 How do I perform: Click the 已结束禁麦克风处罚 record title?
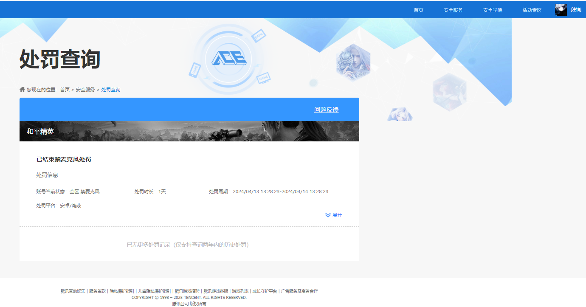64,160
